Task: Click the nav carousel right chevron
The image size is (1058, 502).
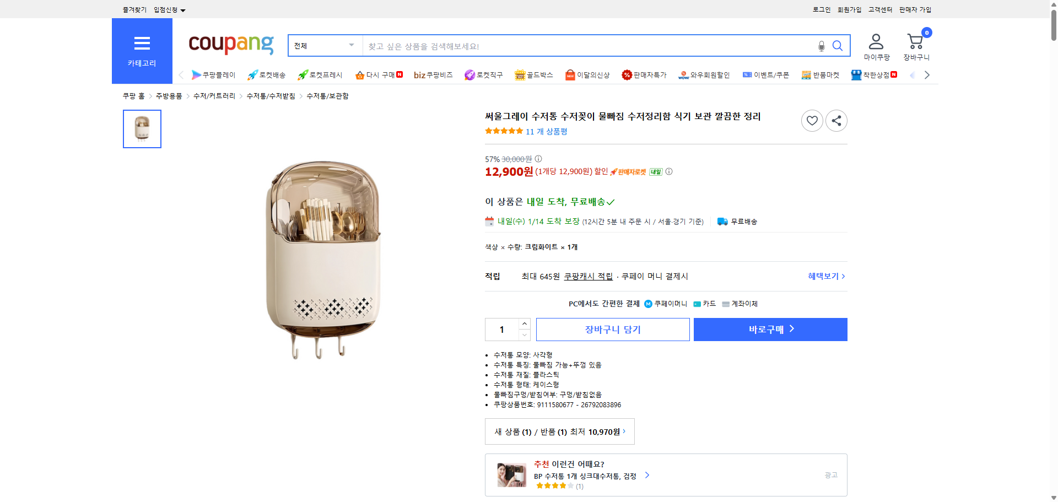Action: [x=927, y=75]
